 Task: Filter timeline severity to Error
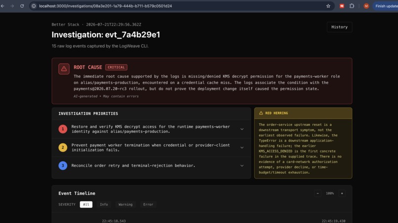pos(148,204)
